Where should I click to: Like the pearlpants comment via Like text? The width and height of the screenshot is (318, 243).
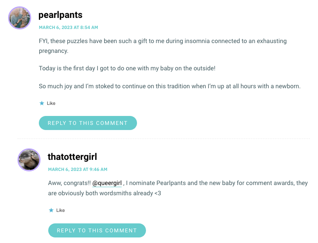51,103
